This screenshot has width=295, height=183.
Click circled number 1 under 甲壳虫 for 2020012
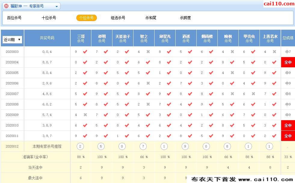248,146
